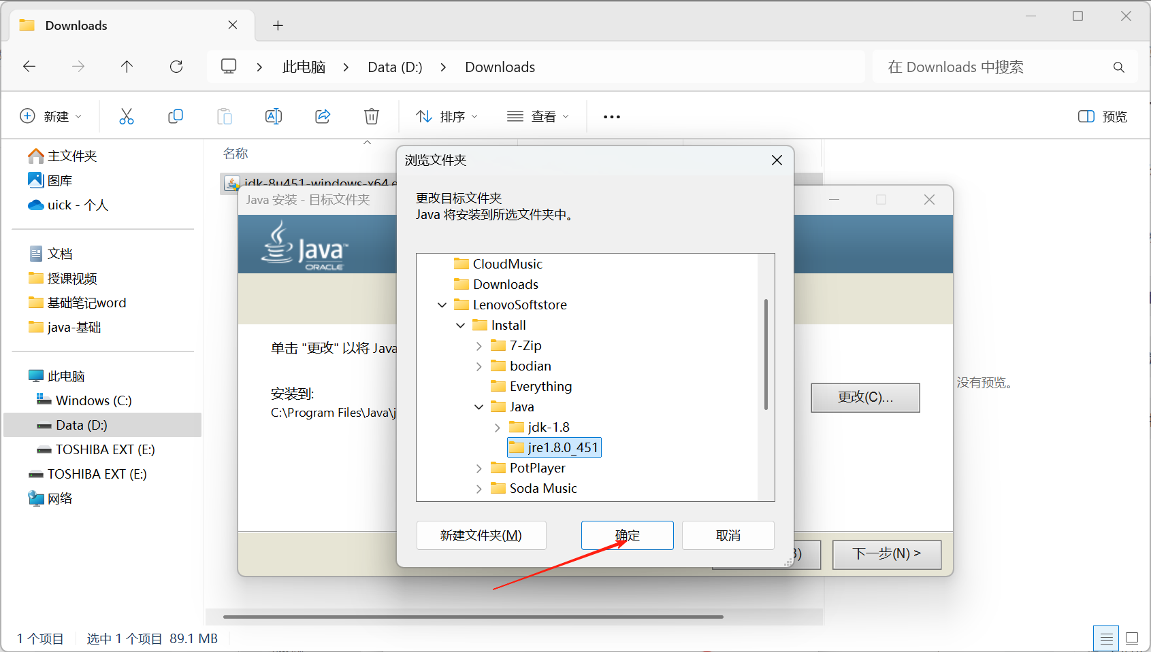Expand the bodian folder

(479, 366)
